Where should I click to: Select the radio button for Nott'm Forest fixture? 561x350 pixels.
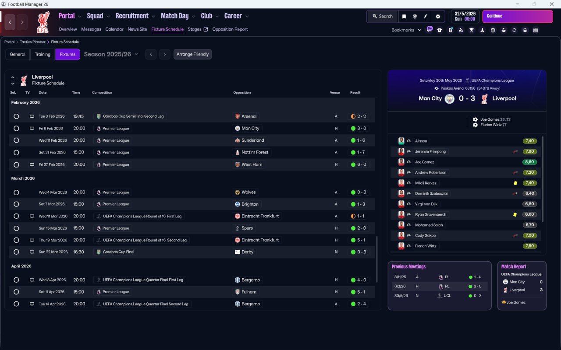click(x=16, y=153)
